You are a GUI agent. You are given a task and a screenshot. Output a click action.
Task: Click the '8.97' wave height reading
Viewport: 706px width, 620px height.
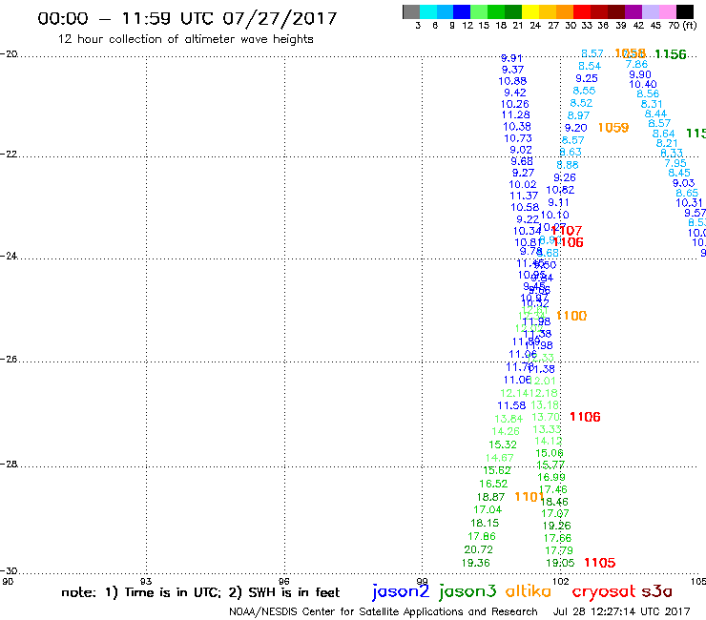[x=578, y=115]
